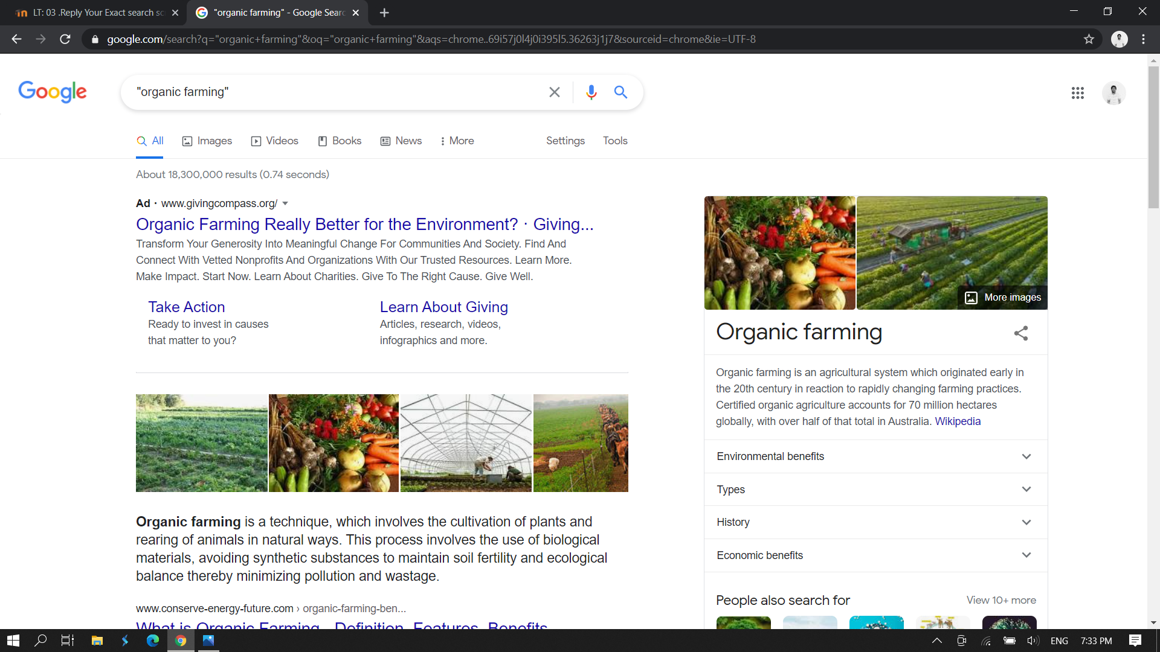Close the organic farming search tab
The image size is (1160, 652).
point(356,13)
